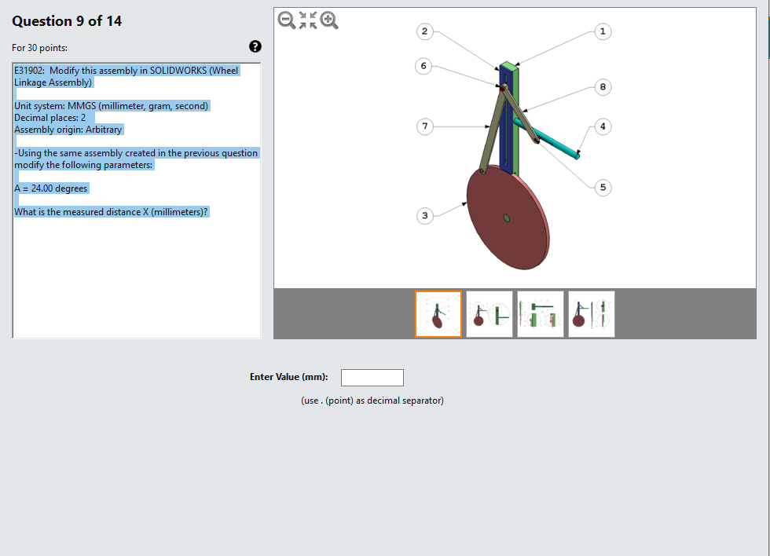Open the multi-view drawing thumbnail

(591, 313)
